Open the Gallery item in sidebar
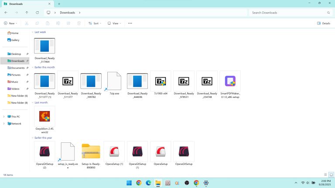This screenshot has width=335, height=188. [15, 40]
